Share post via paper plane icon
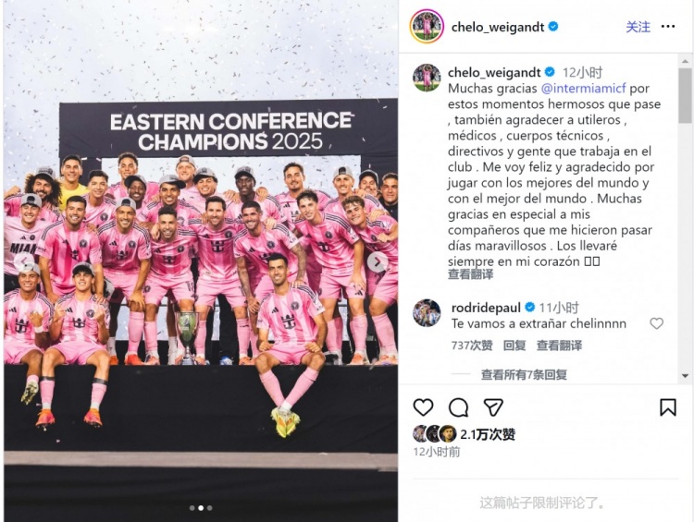Viewport: 694px width, 522px height. (x=493, y=407)
